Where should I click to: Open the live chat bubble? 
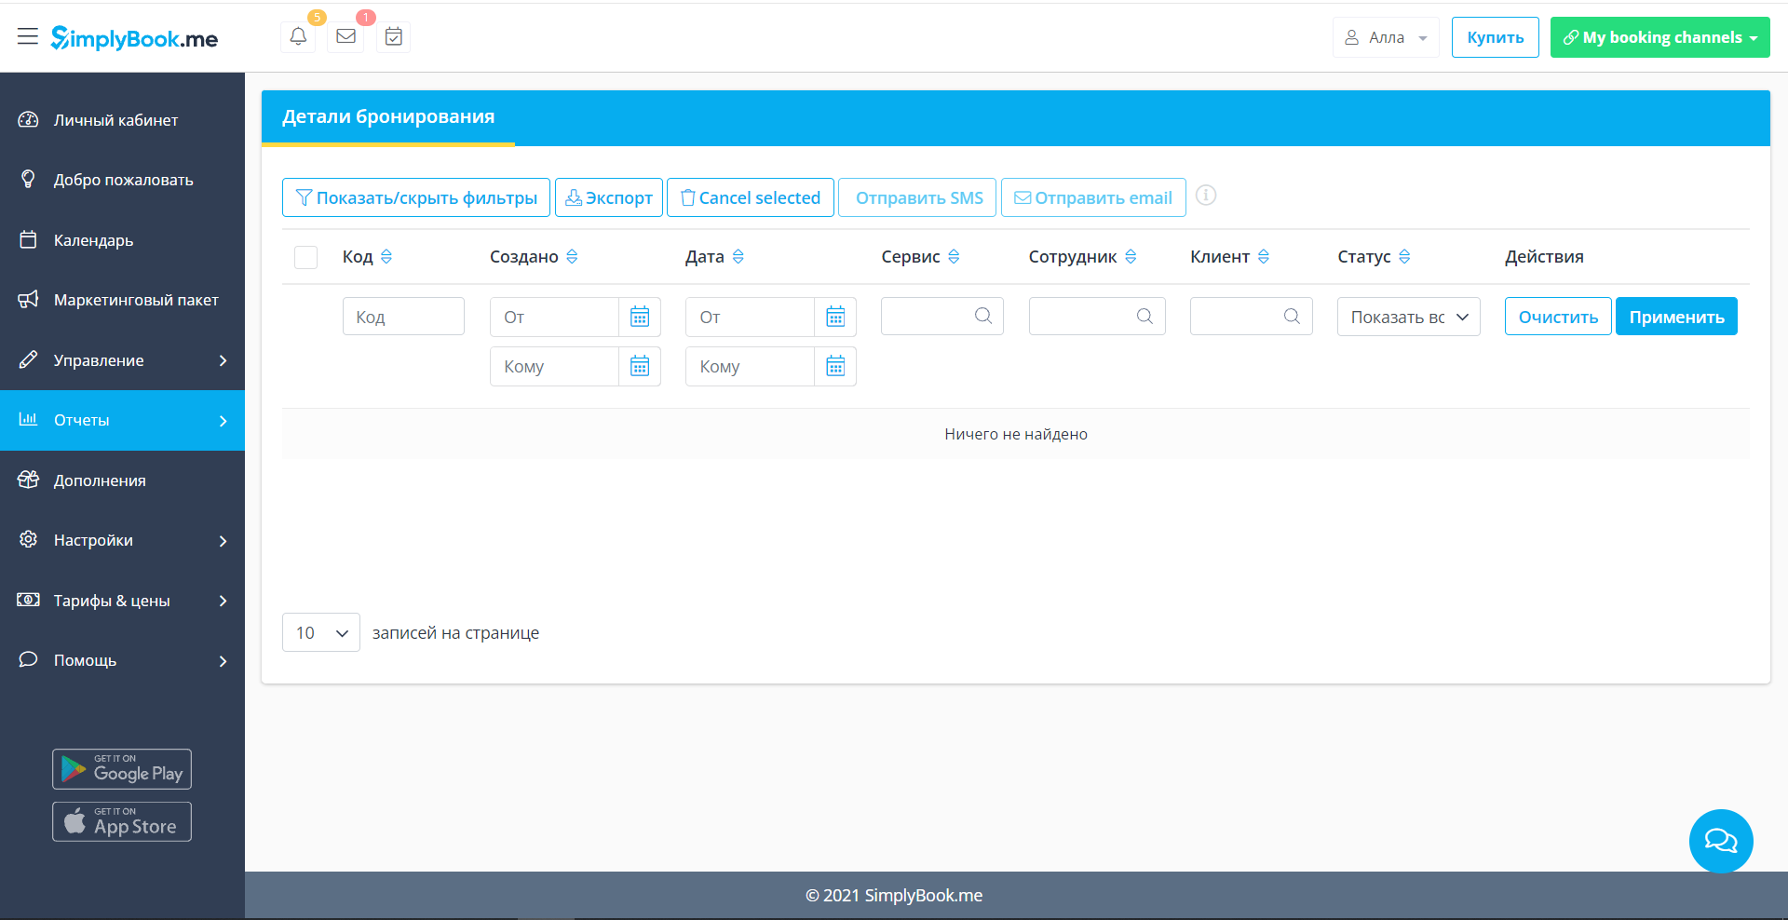click(x=1721, y=841)
